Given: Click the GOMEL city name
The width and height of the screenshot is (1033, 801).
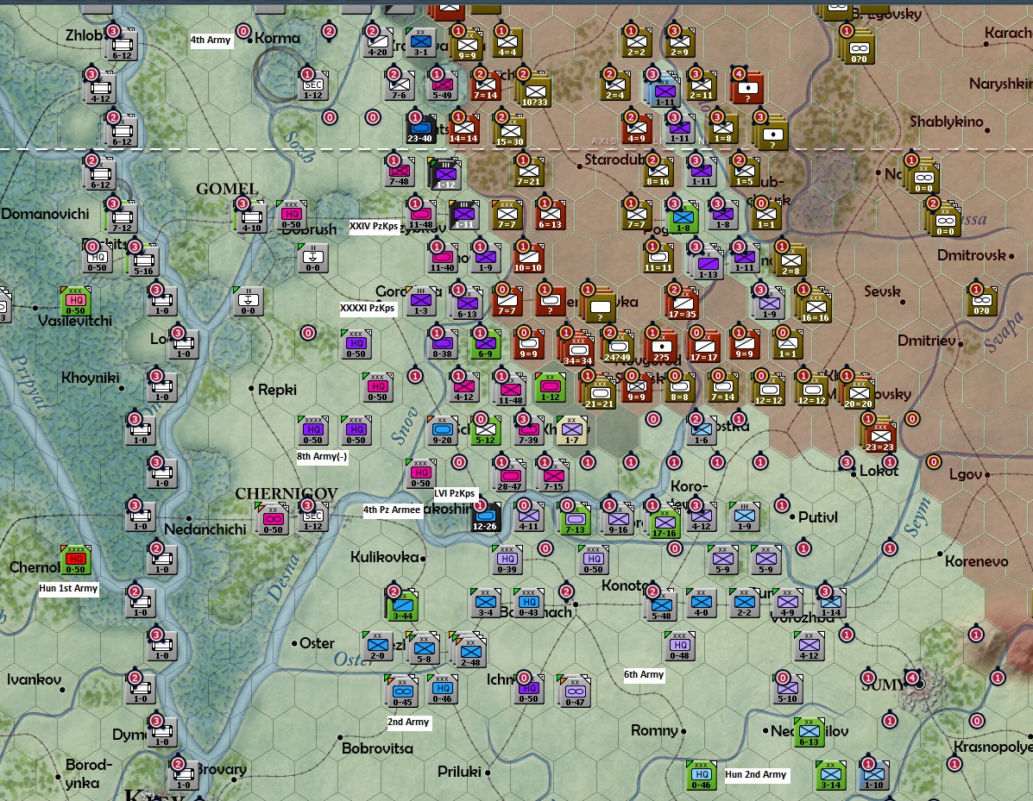Looking at the screenshot, I should click(x=227, y=189).
